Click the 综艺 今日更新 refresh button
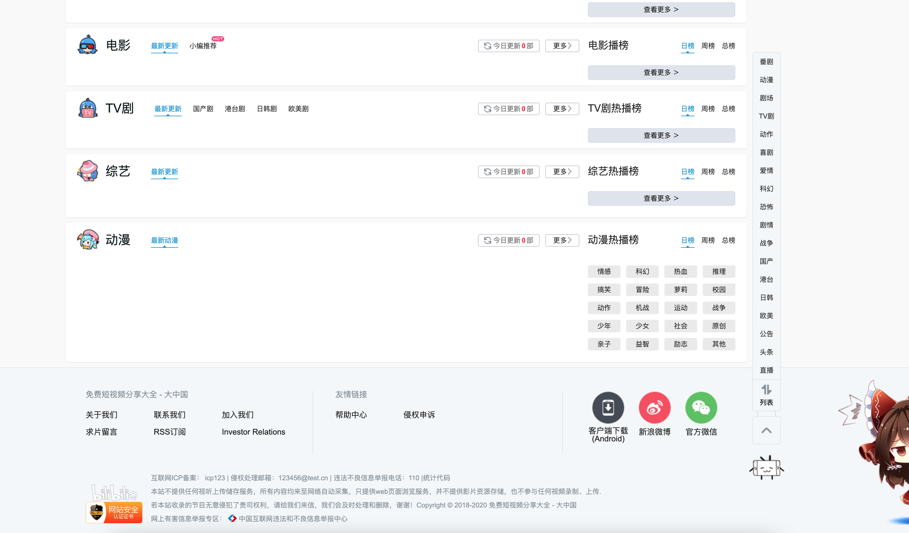909x533 pixels. 509,172
